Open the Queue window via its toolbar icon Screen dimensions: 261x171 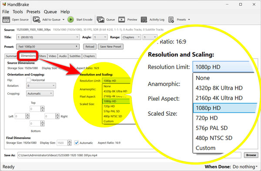[x=100, y=20]
